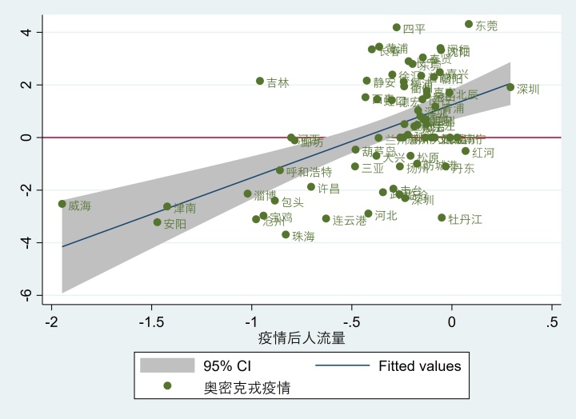
Task: Click the 珠海 data point
Action: click(286, 234)
